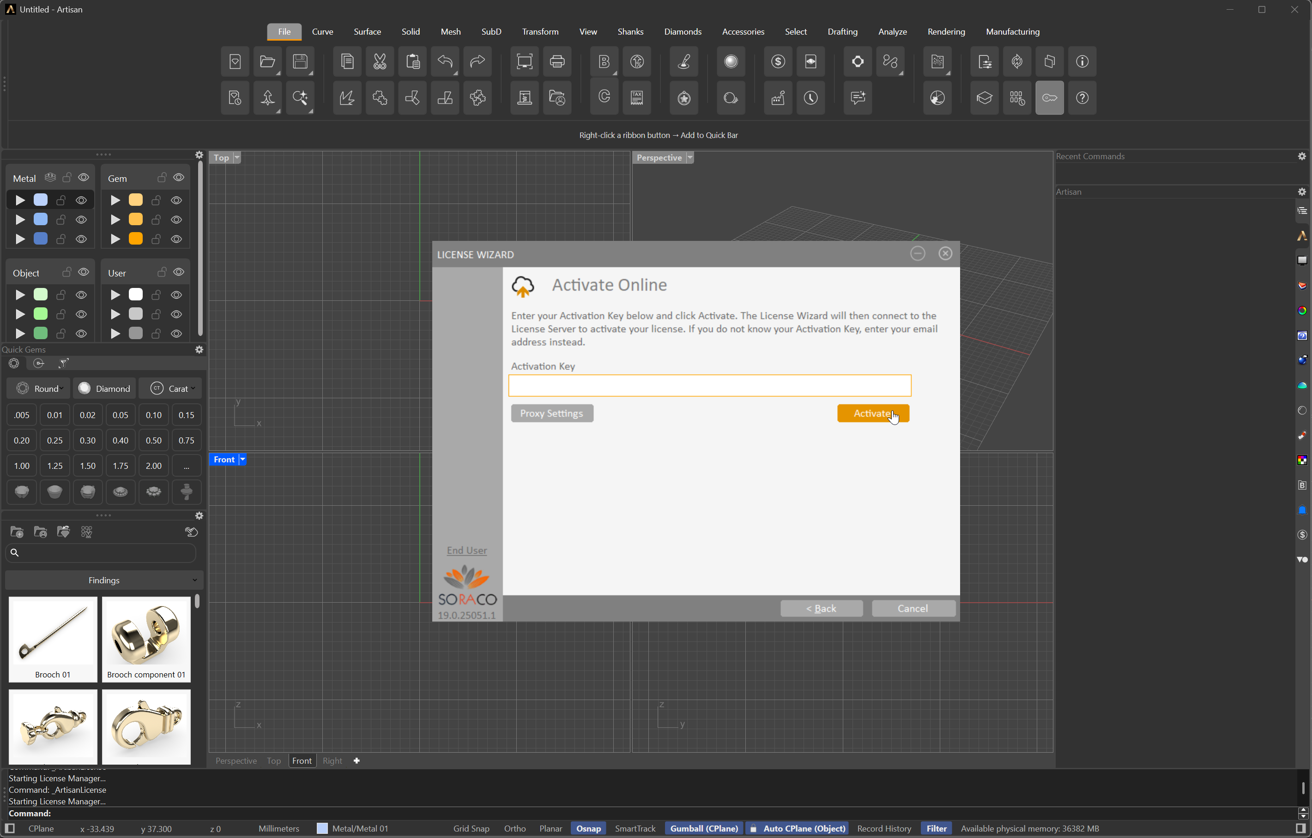
Task: Click the Print icon in the ribbon
Action: point(557,61)
